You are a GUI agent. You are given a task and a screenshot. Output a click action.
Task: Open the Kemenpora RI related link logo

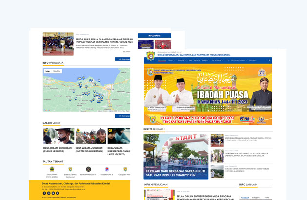point(107,169)
